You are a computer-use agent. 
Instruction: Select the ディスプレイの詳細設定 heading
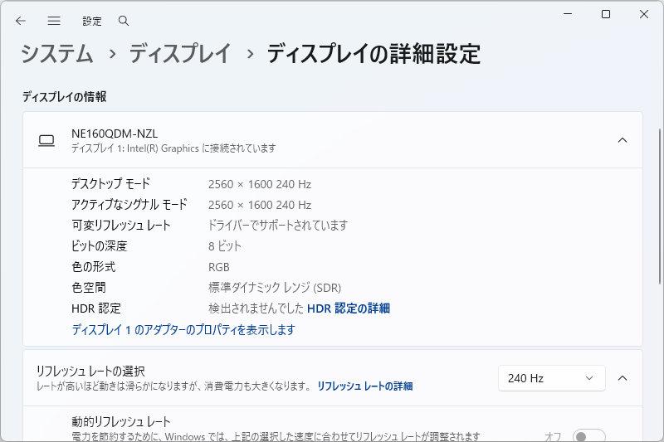pyautogui.click(x=374, y=54)
